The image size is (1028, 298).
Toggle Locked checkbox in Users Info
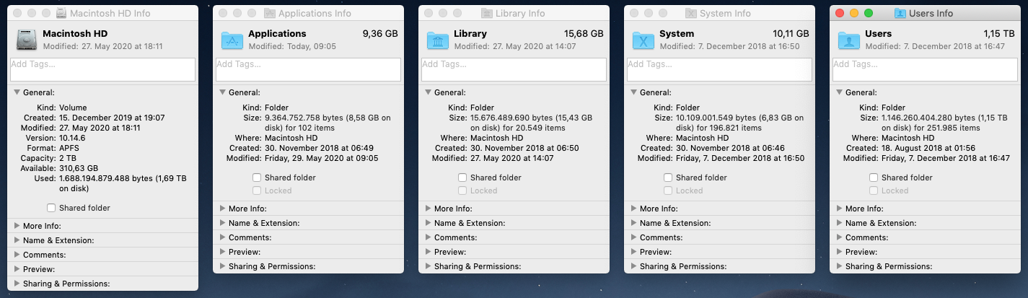[x=874, y=190]
